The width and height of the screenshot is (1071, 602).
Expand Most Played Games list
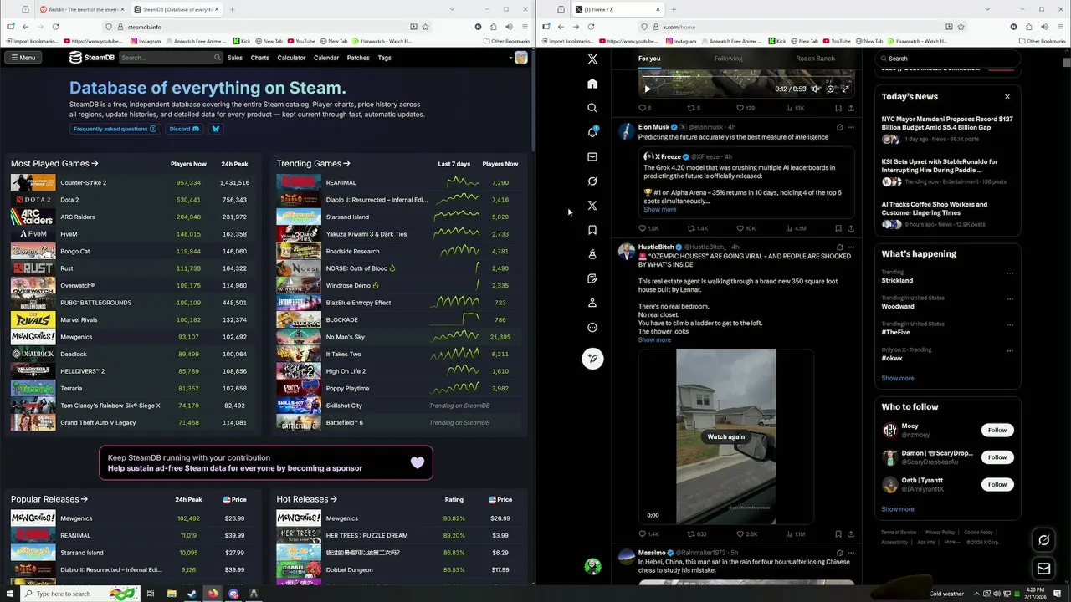coord(54,164)
